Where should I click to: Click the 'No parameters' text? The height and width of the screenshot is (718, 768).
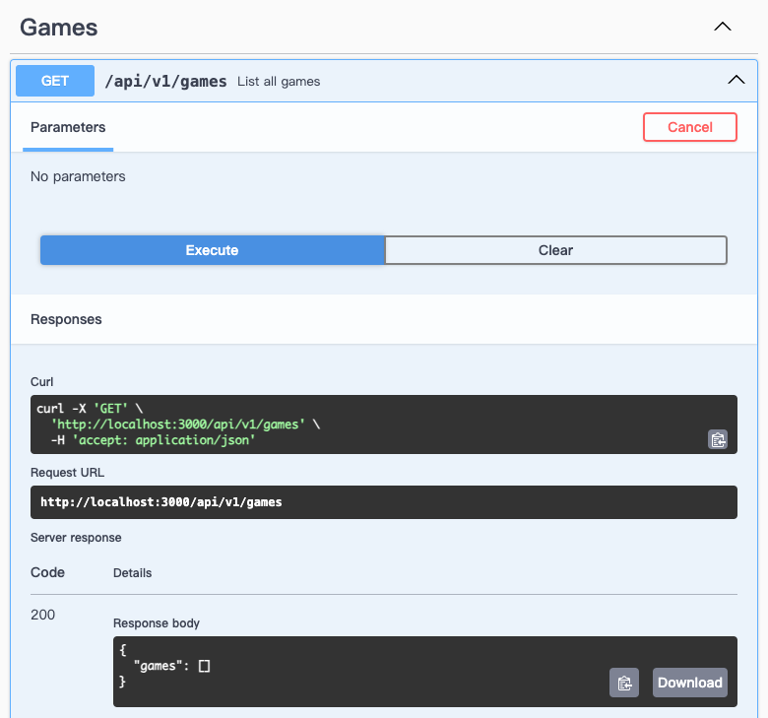[78, 176]
